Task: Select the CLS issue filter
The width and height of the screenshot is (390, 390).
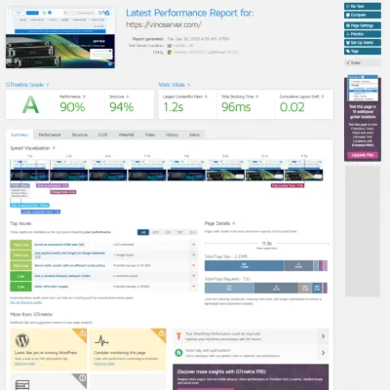Action: click(x=192, y=232)
